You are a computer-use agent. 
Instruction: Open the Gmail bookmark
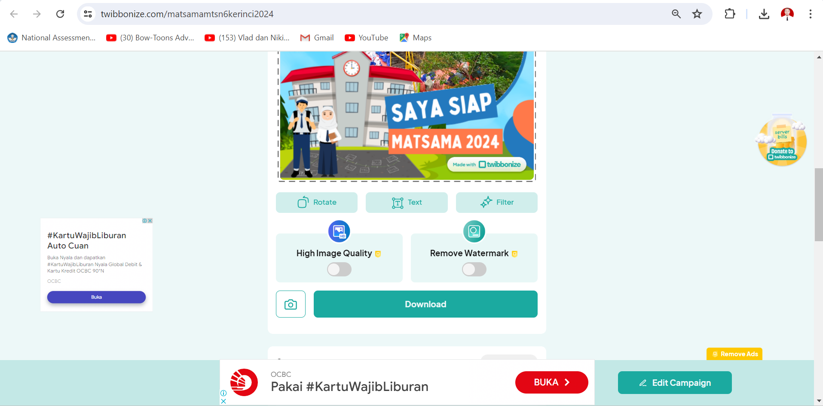coord(317,38)
